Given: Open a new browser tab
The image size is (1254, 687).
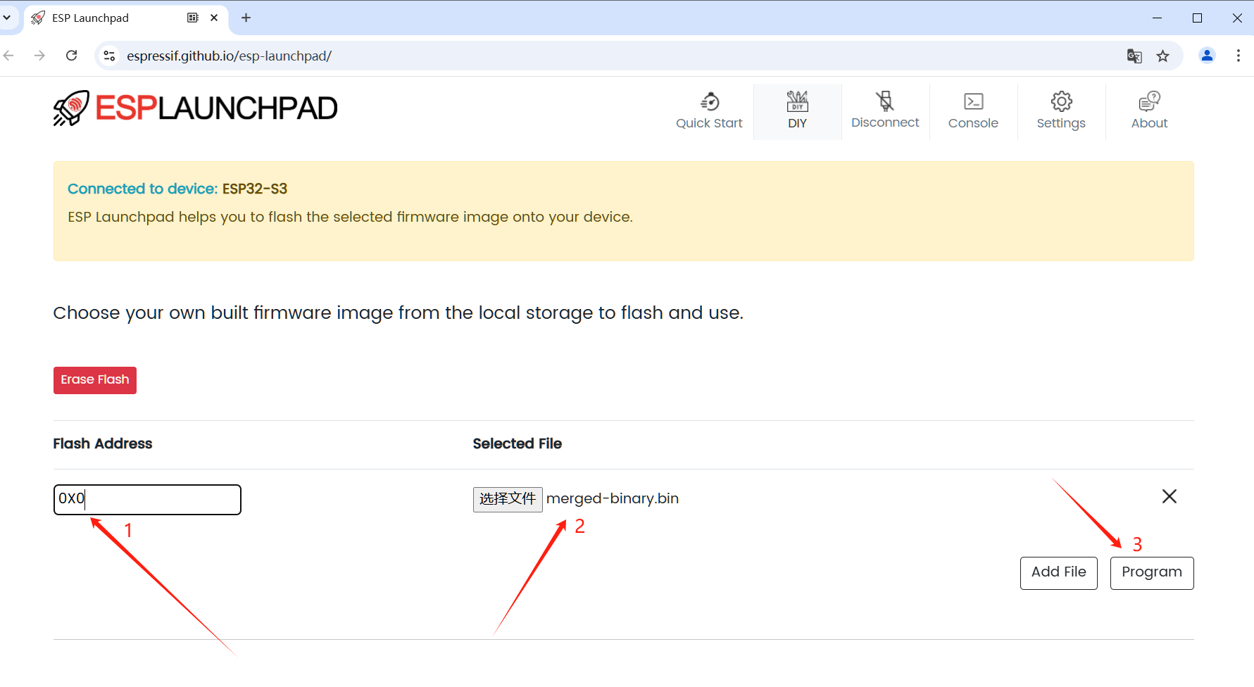Looking at the screenshot, I should [x=246, y=18].
